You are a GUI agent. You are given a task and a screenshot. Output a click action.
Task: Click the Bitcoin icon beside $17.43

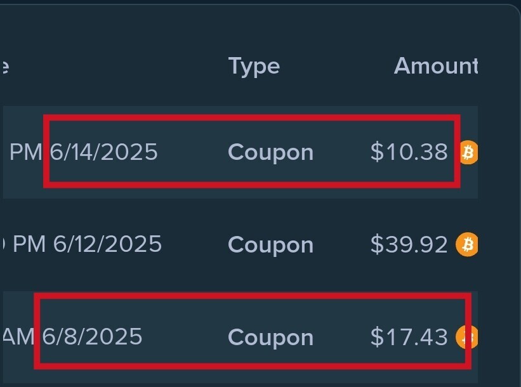(467, 337)
